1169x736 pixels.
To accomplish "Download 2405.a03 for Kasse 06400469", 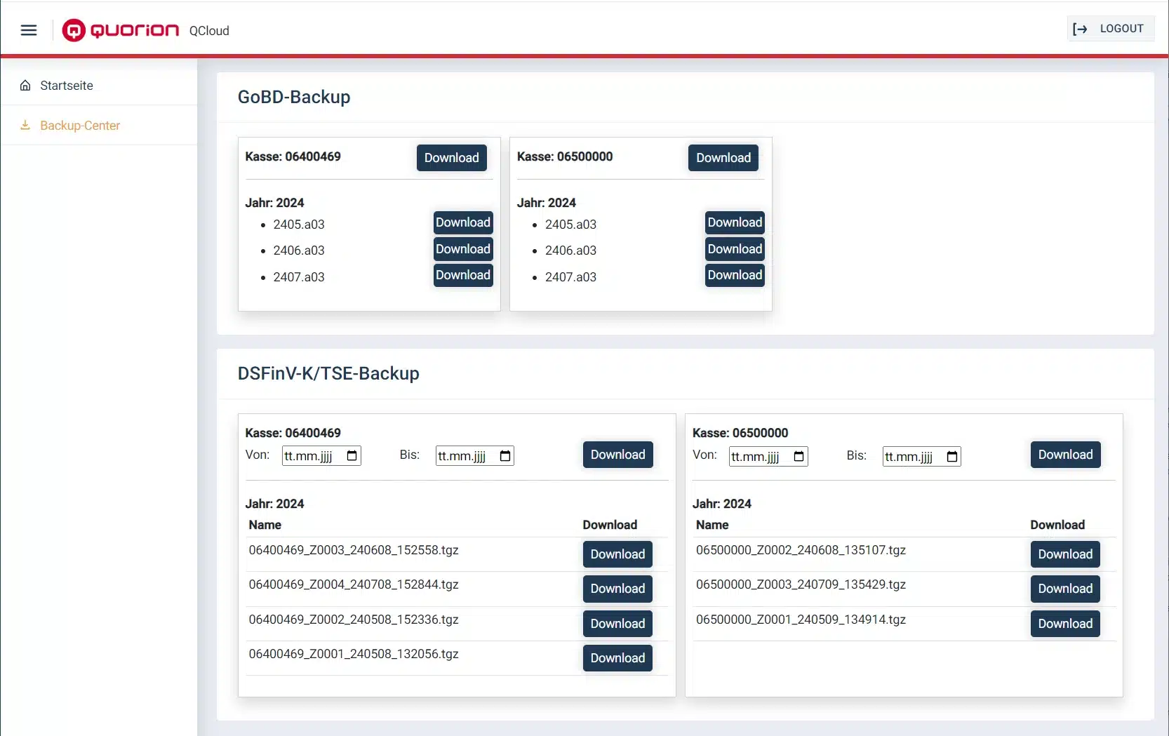I will [463, 222].
